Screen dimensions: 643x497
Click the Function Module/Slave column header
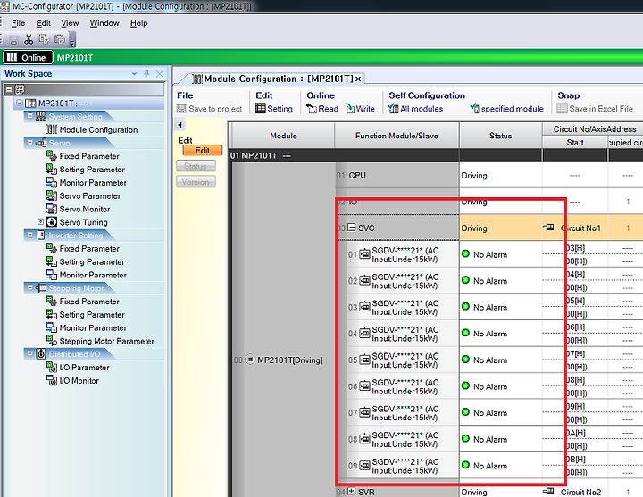click(397, 136)
